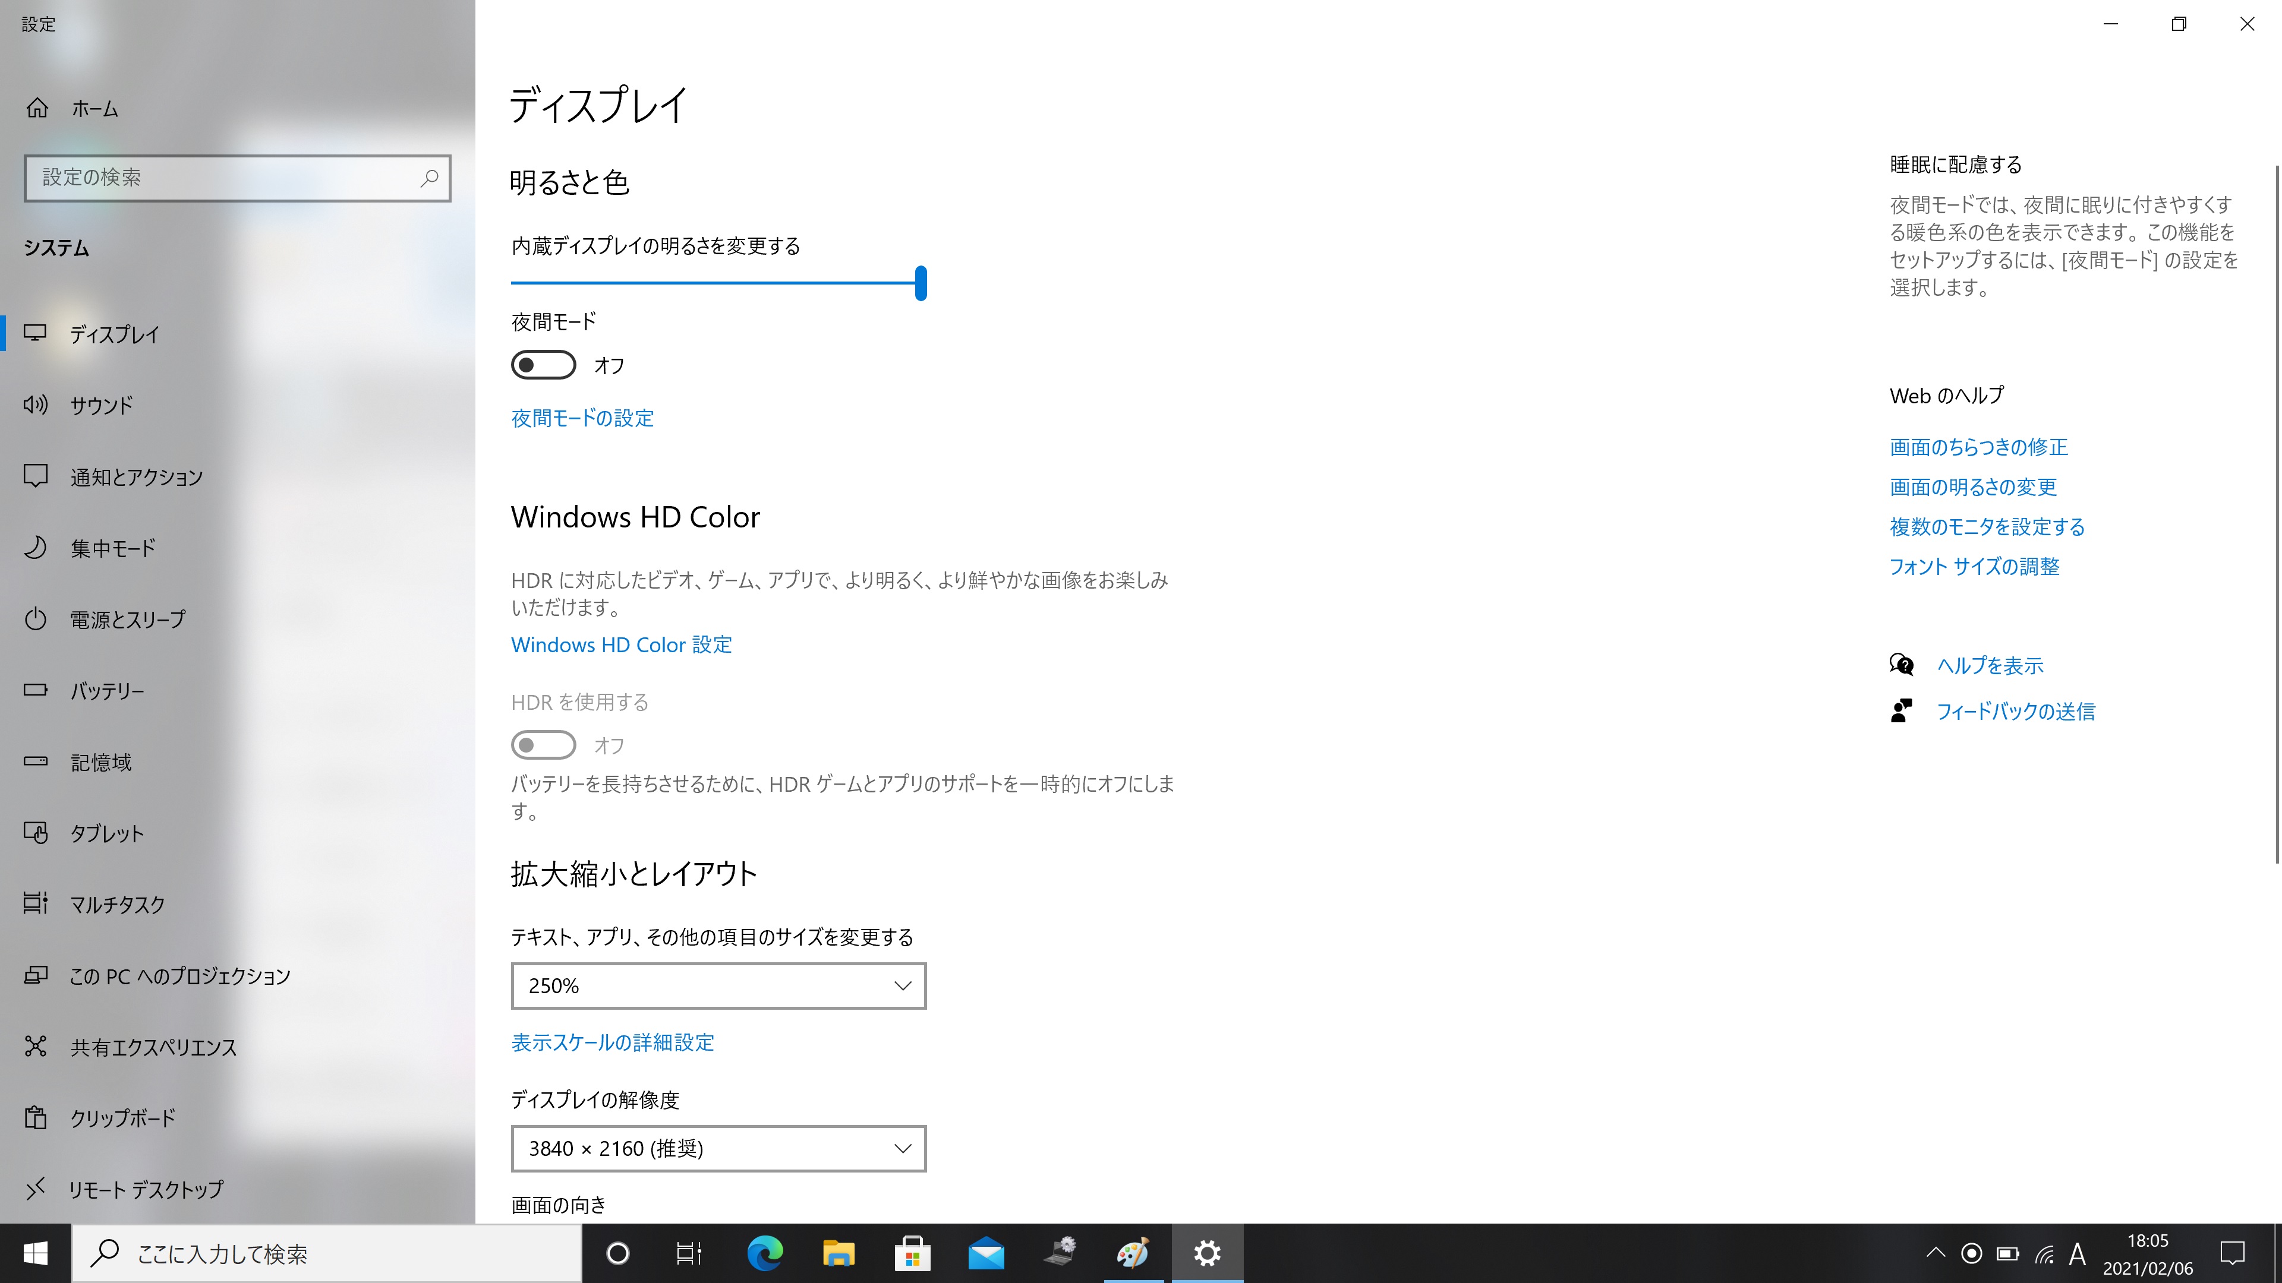Click the Shared experiences icon
This screenshot has height=1283, width=2282.
pos(36,1047)
